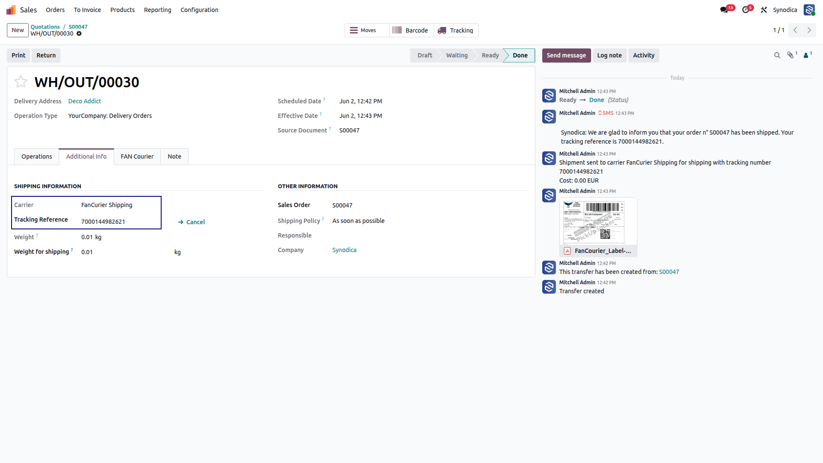Screen dimensions: 823x463
Task: Click the Shipping Policy As soon as possible value
Action: click(358, 221)
